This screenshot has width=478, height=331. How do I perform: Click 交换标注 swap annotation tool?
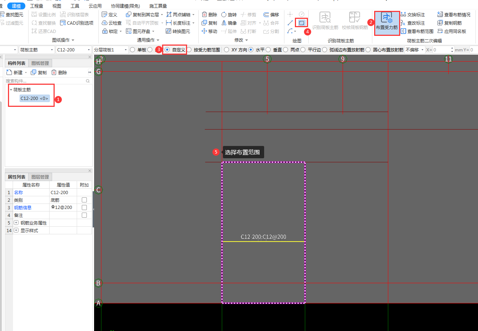click(x=413, y=14)
